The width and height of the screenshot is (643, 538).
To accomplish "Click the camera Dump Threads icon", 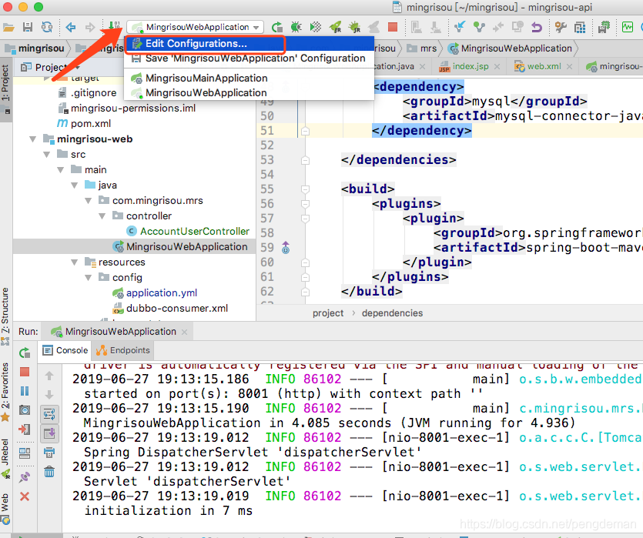I will (x=25, y=410).
